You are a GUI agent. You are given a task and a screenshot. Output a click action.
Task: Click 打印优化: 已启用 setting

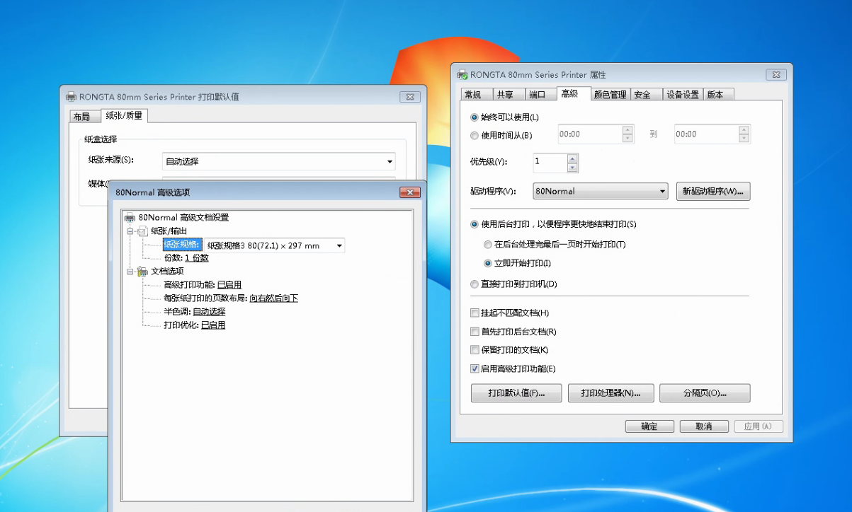tap(194, 325)
